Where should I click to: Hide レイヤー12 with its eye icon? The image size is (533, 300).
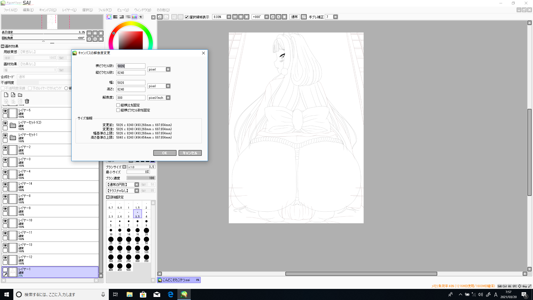point(5,257)
